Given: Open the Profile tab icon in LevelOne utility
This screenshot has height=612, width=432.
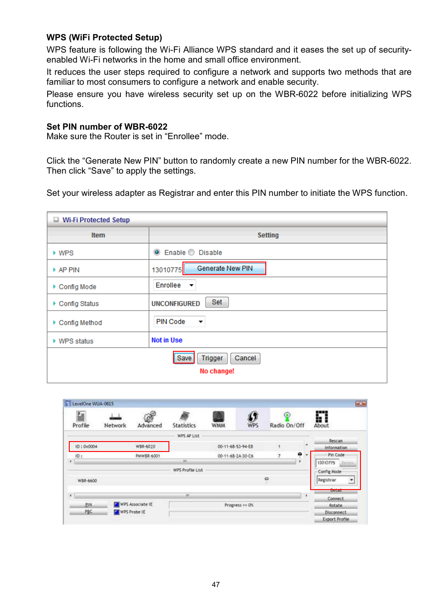Looking at the screenshot, I should (x=81, y=419).
